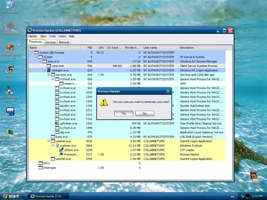Click the explorer.exe process icon
This screenshot has width=267, height=200.
click(x=57, y=145)
